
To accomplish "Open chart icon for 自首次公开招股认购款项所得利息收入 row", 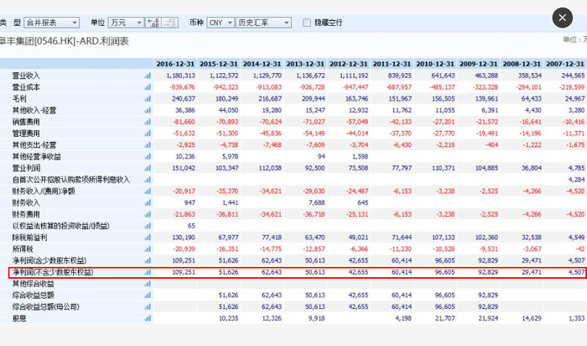I will pos(148,180).
